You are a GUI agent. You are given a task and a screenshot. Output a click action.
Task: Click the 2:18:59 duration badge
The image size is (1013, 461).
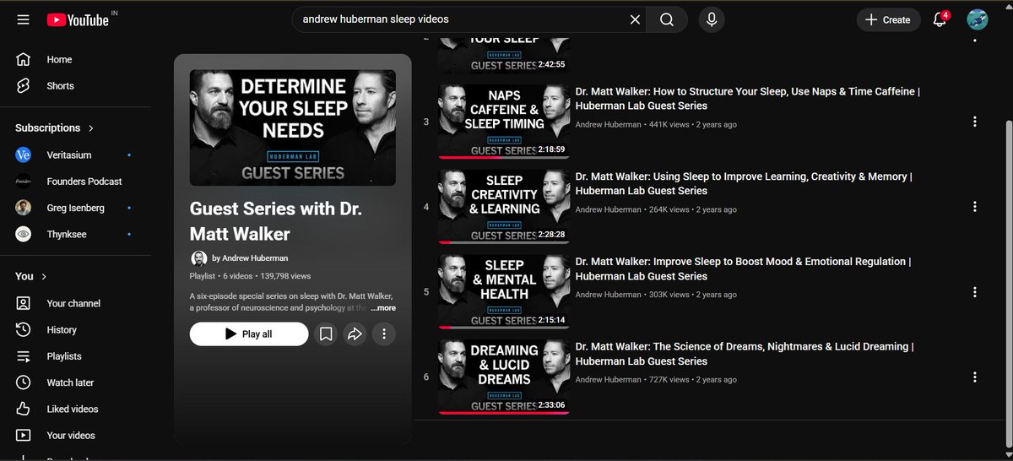tap(551, 149)
